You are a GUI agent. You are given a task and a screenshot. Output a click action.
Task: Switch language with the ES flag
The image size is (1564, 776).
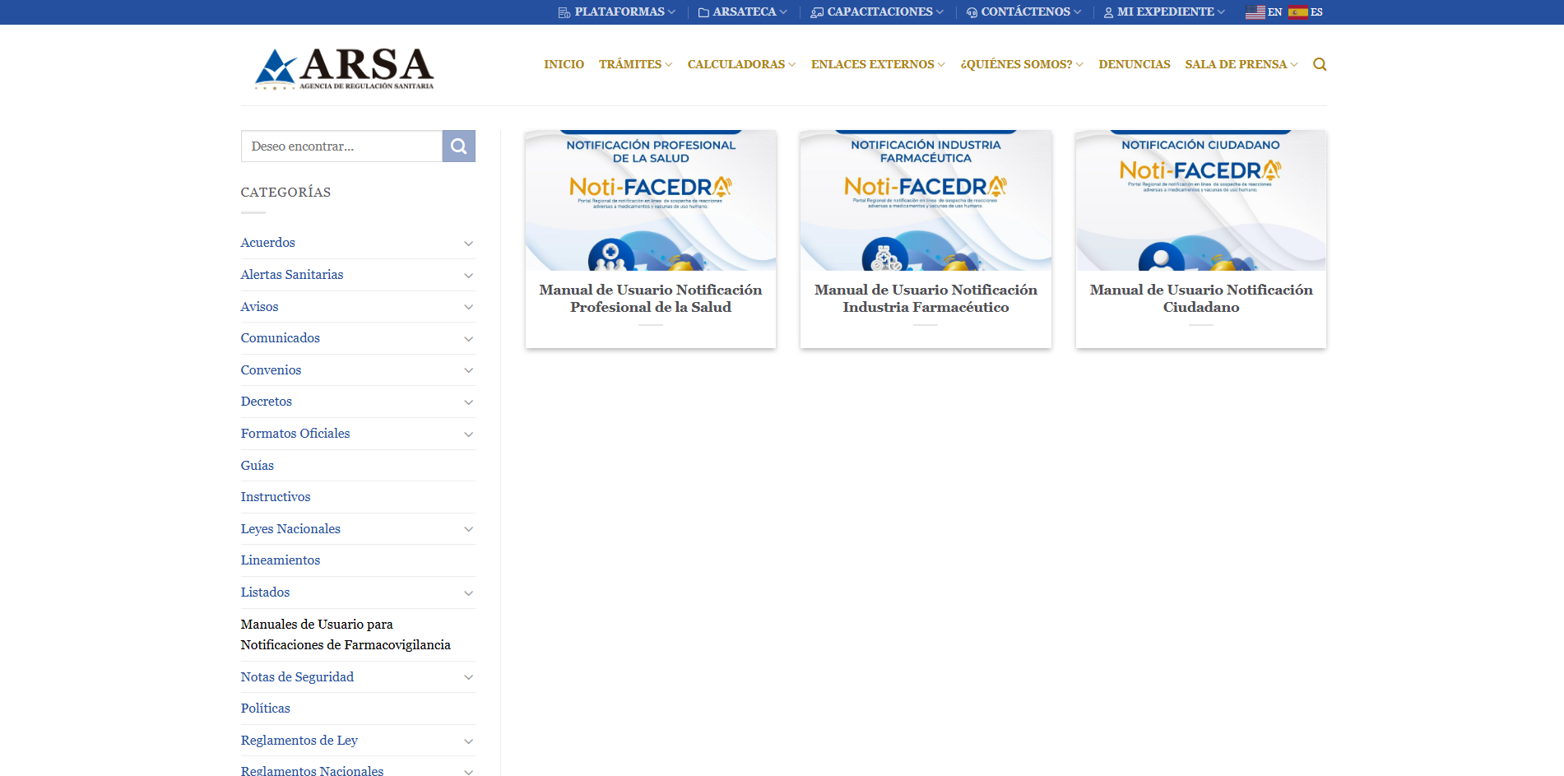1306,12
